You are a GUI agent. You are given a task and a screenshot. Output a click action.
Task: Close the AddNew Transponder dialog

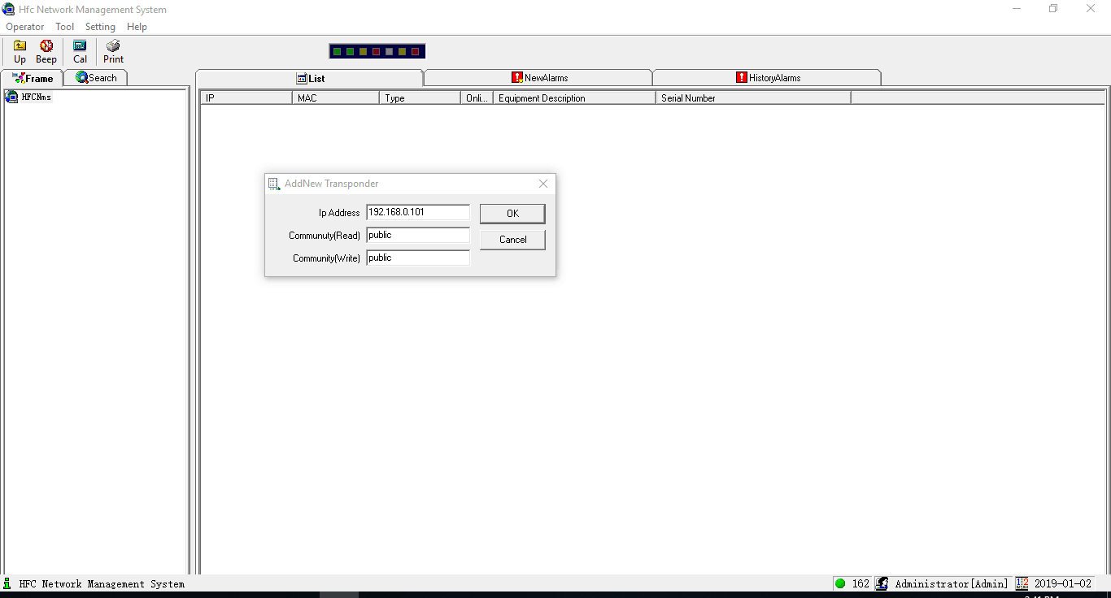tap(543, 184)
